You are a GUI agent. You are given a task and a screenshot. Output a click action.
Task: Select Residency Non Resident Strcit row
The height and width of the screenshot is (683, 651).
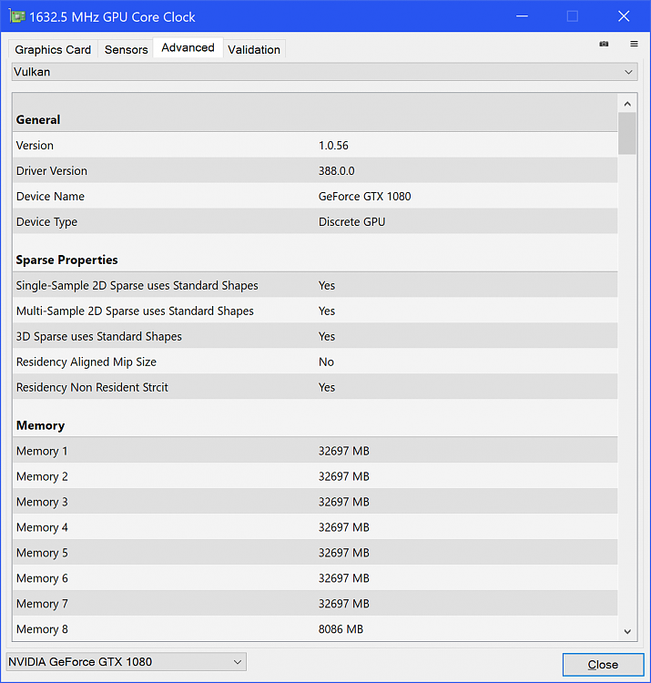pyautogui.click(x=315, y=387)
